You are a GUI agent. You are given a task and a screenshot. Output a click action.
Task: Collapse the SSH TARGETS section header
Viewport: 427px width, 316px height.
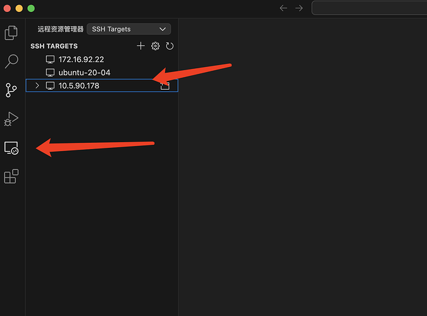(54, 46)
